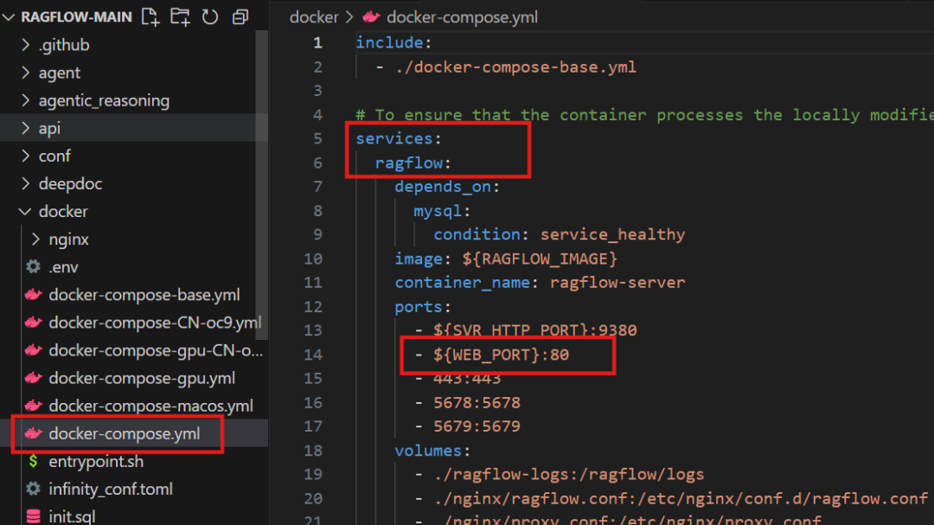Expand the agent folder chevron
934x525 pixels.
click(26, 72)
